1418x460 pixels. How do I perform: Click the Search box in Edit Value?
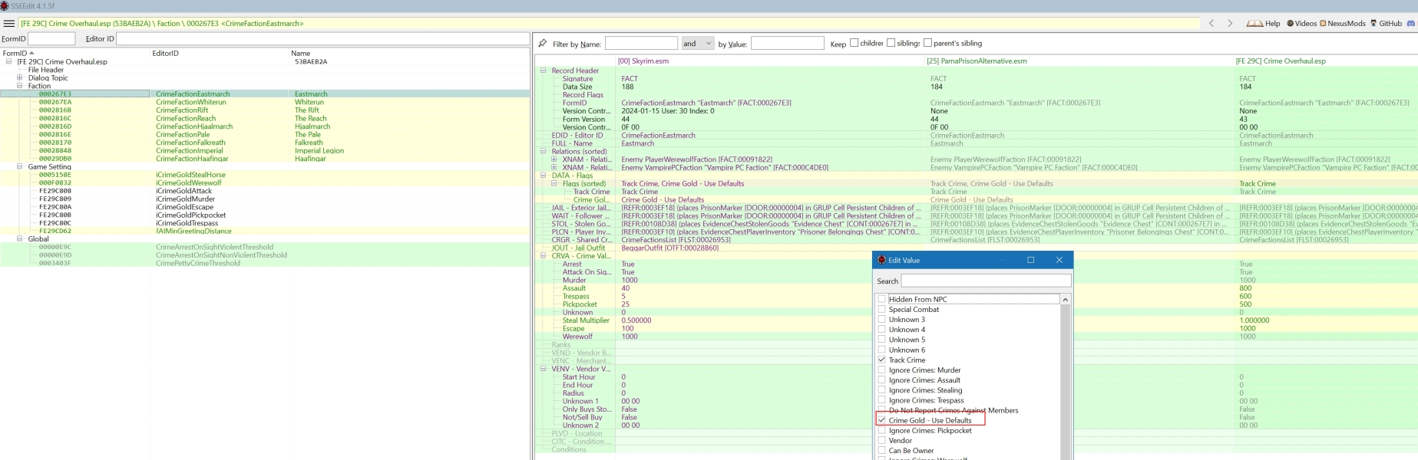coord(987,281)
